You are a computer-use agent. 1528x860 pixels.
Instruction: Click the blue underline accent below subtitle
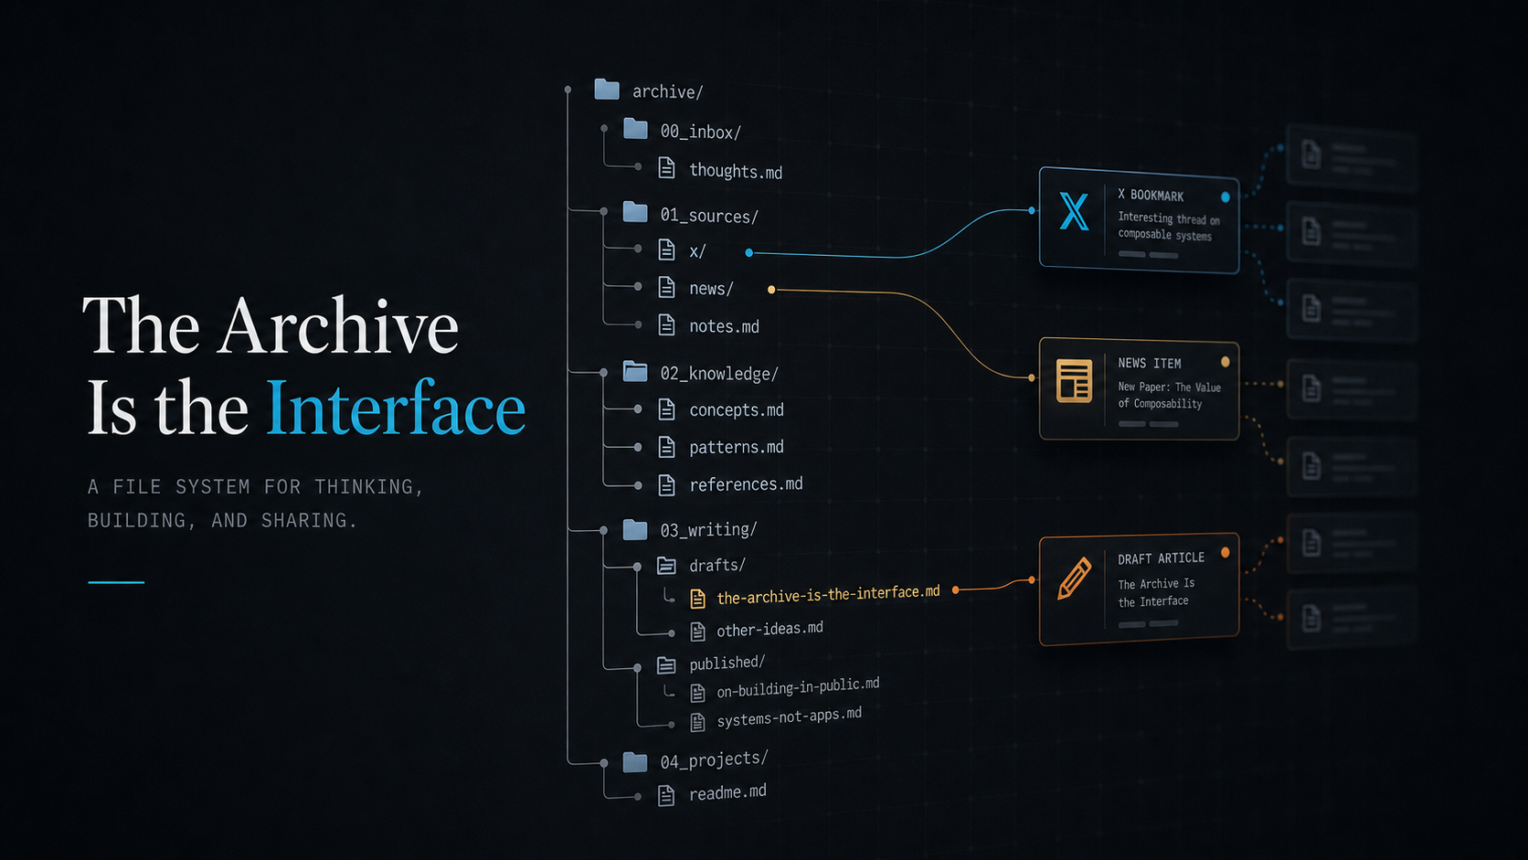pos(116,582)
